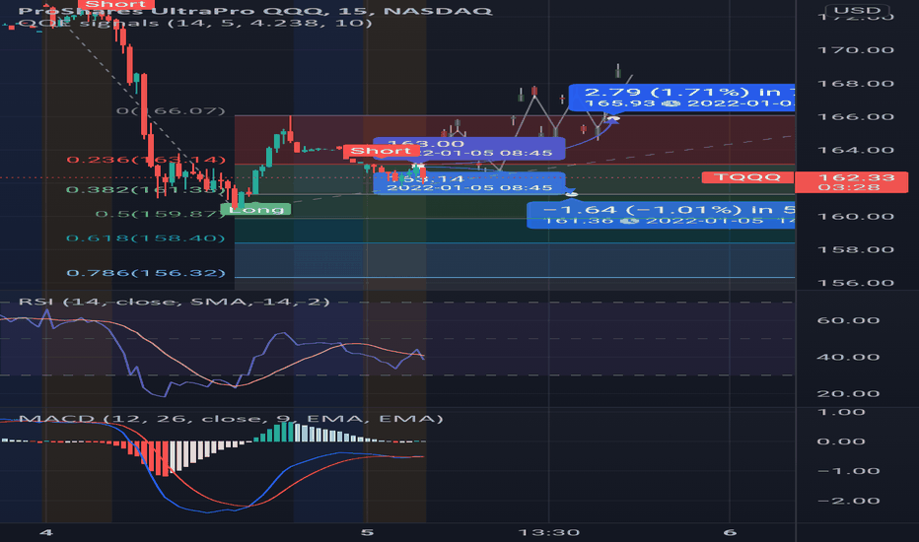Viewport: 919px width, 542px height.
Task: Click the MACD indicator legend
Action: (231, 419)
